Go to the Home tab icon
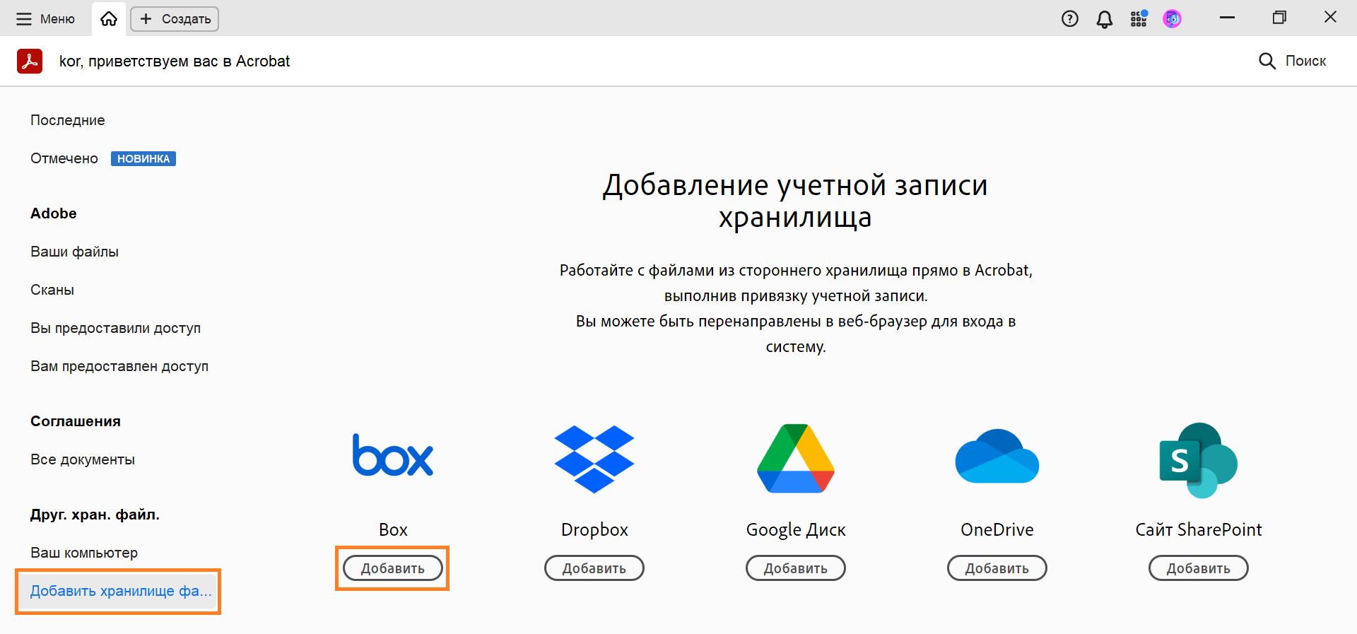This screenshot has height=634, width=1357. point(109,19)
